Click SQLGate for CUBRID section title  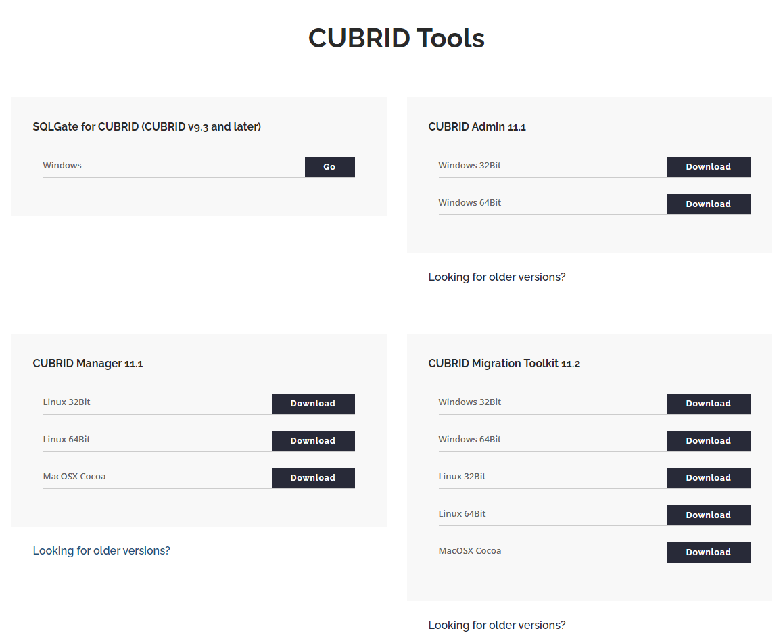[x=147, y=127]
